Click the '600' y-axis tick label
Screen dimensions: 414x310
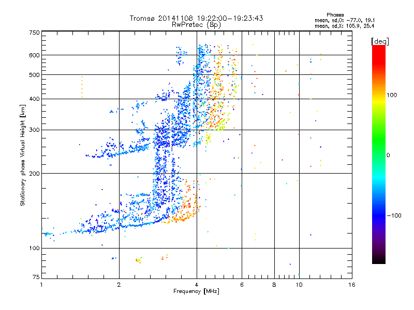[x=34, y=55]
